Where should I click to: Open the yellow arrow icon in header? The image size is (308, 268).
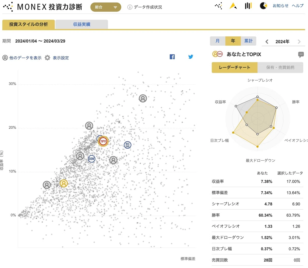tap(233, 6)
